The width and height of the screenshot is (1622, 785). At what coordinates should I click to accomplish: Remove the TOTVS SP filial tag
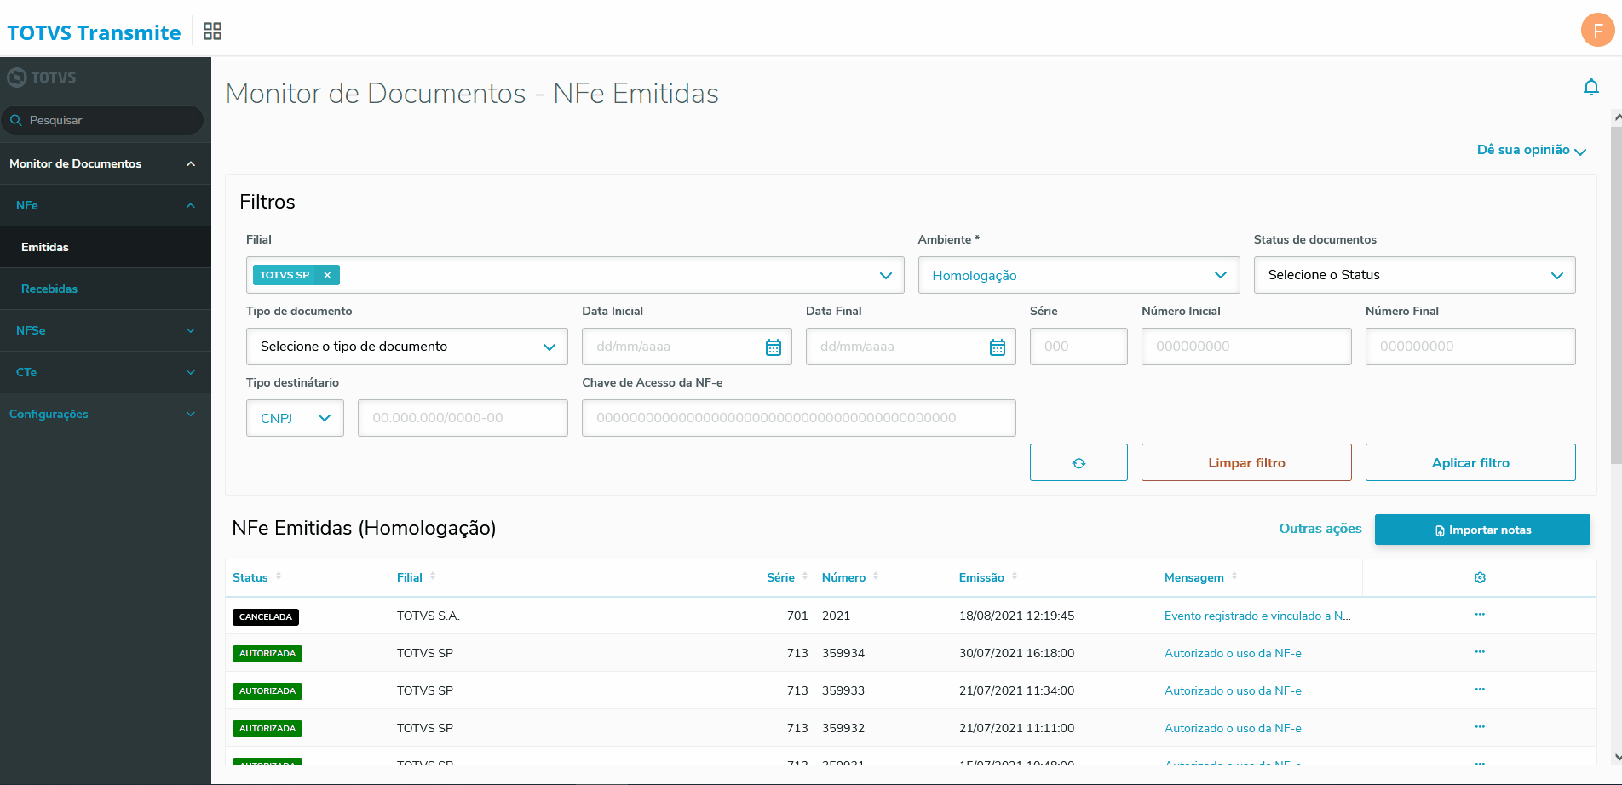[x=327, y=275]
